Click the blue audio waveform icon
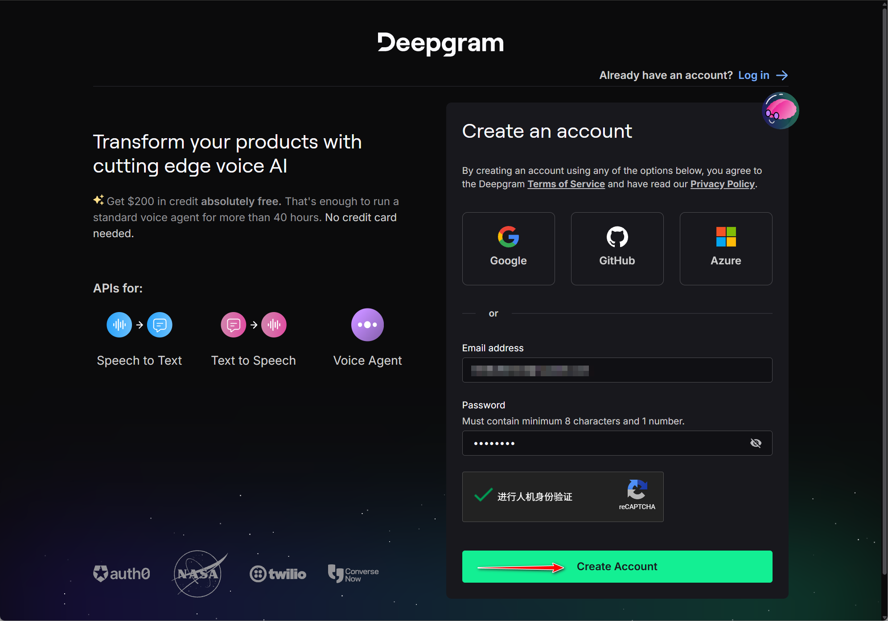This screenshot has height=621, width=888. (x=119, y=325)
